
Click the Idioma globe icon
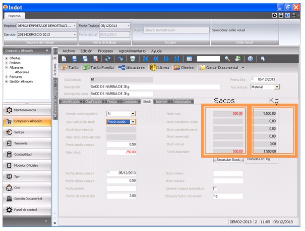click(x=153, y=67)
